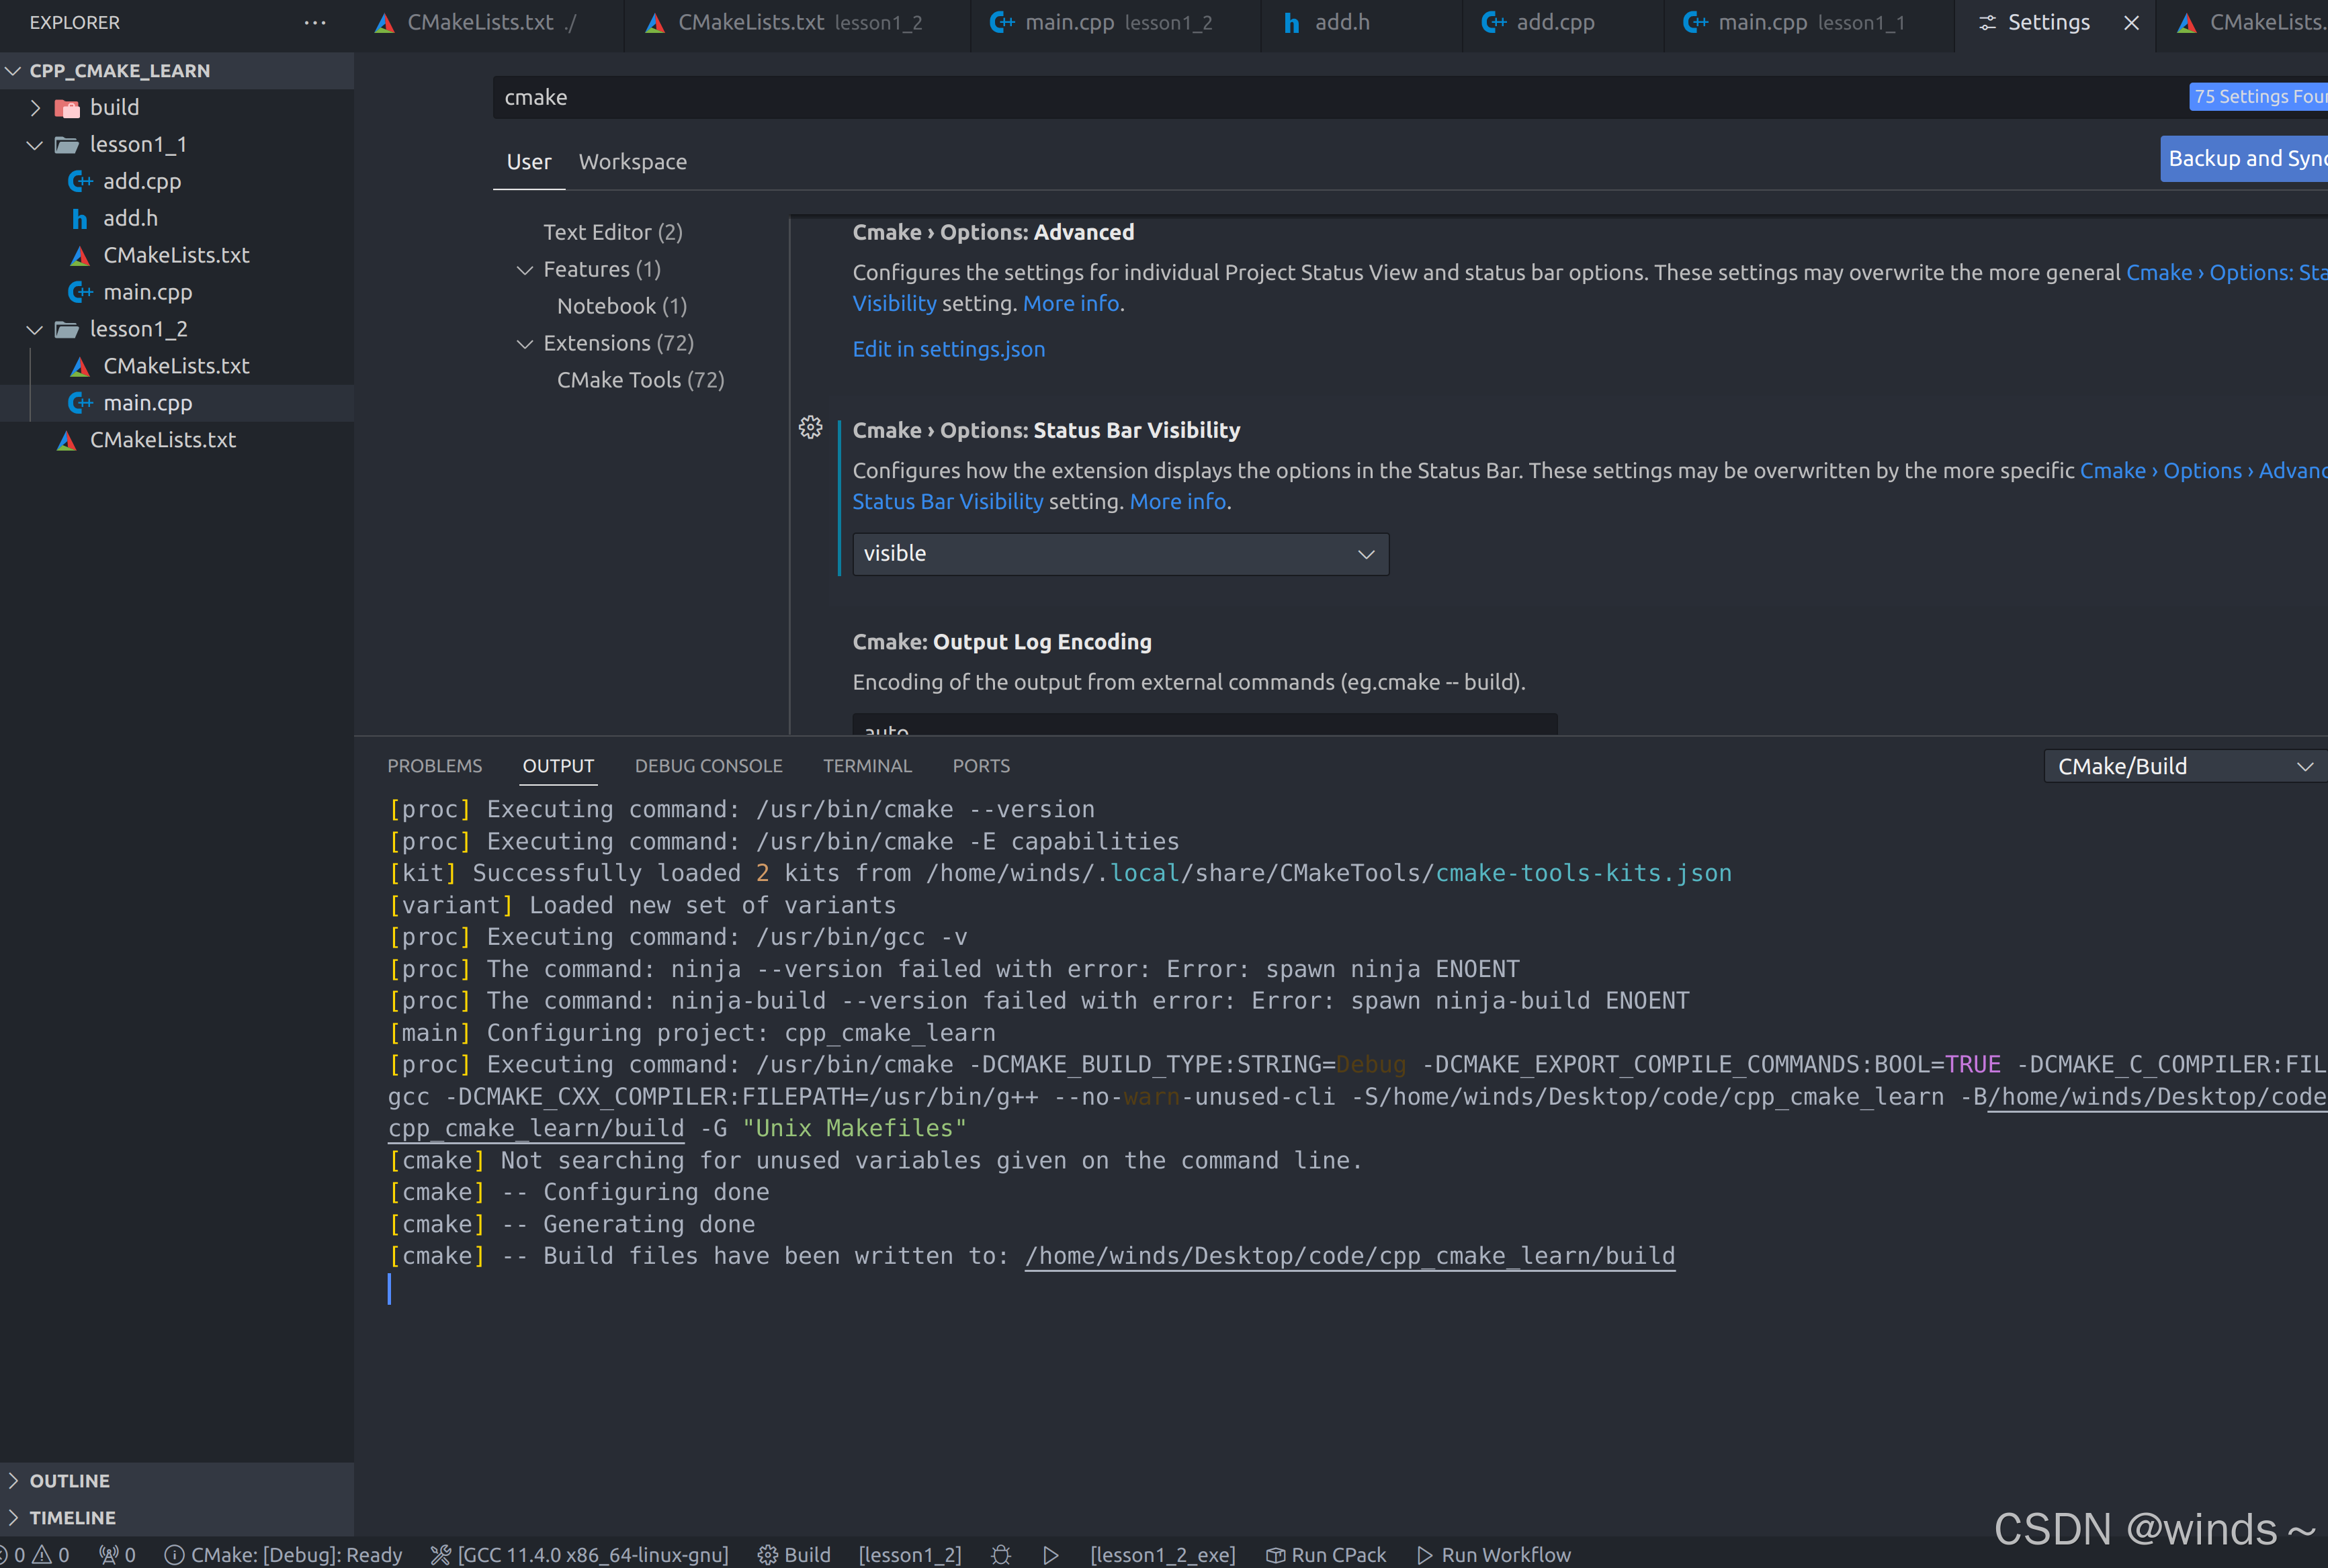Click Run Workflow in status bar

click(x=1494, y=1554)
